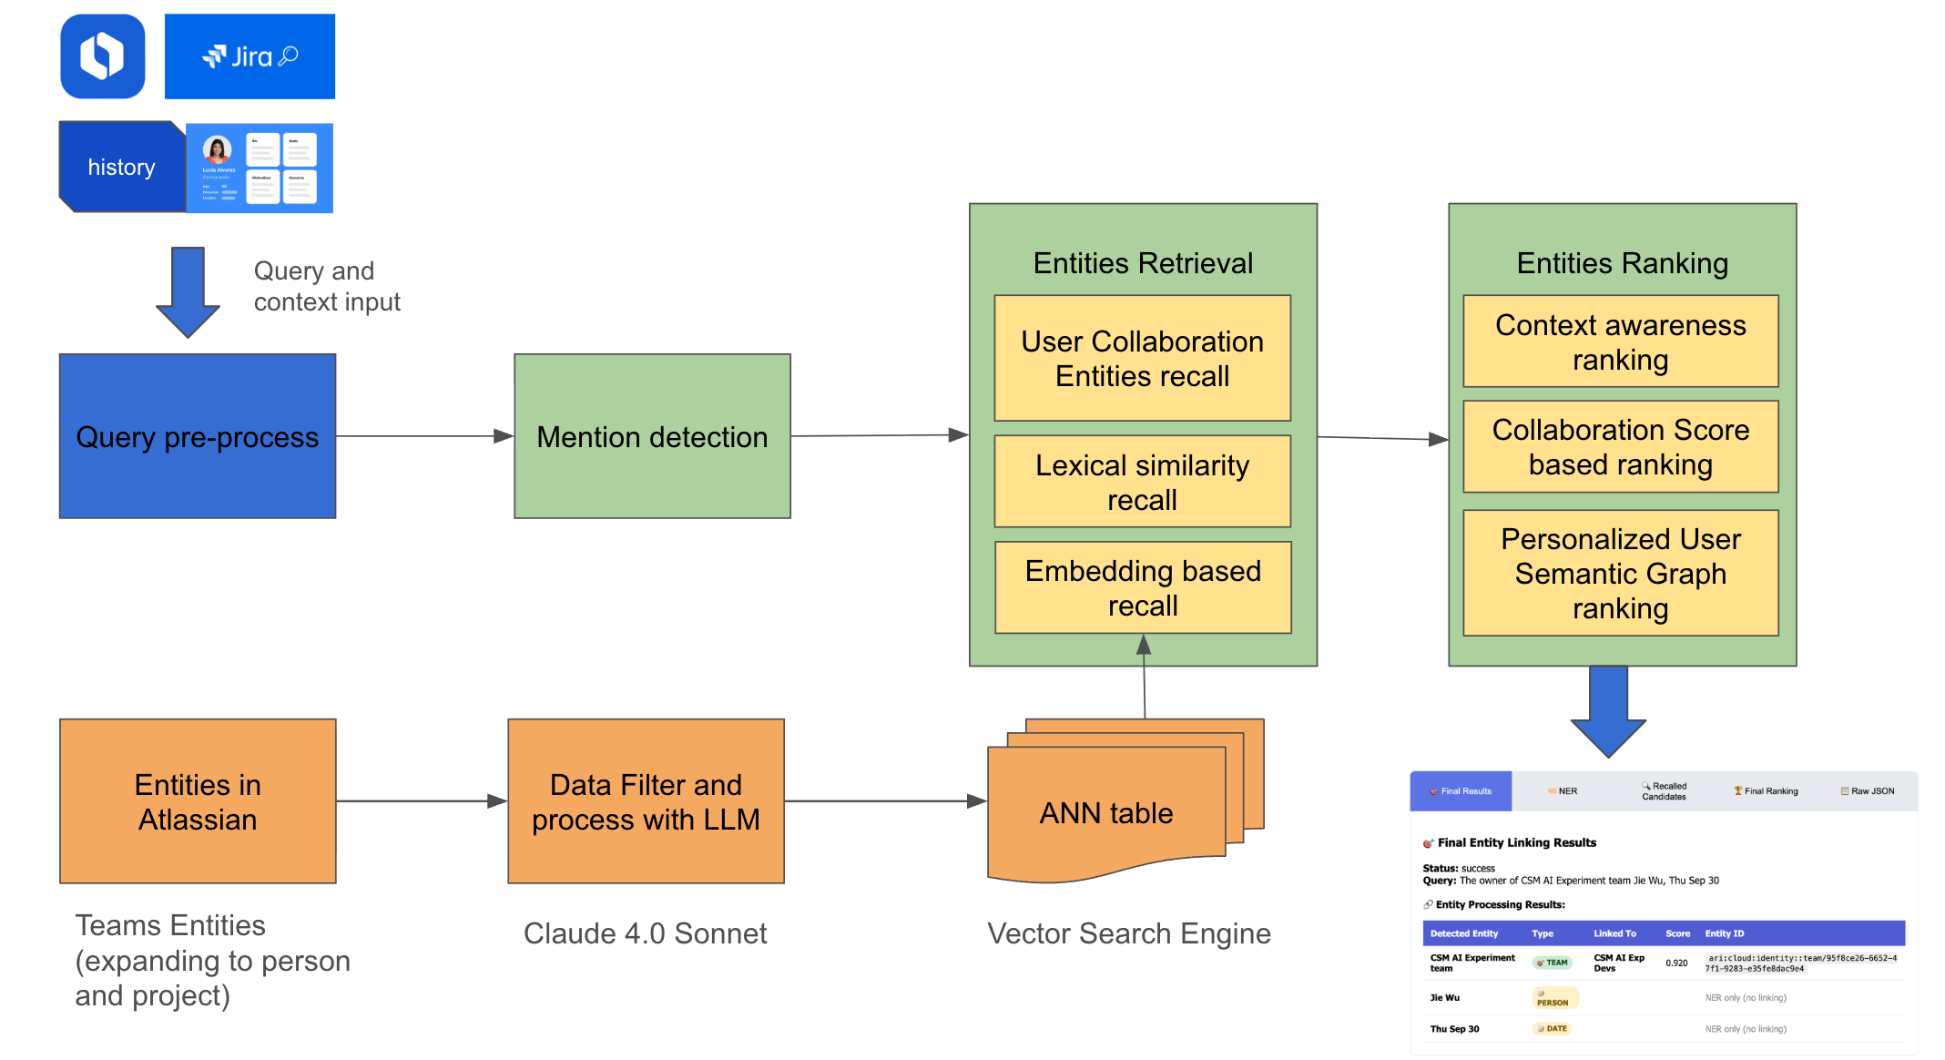Screen dimensions: 1945x1060
Task: Select the Final Results tab
Action: point(1461,791)
